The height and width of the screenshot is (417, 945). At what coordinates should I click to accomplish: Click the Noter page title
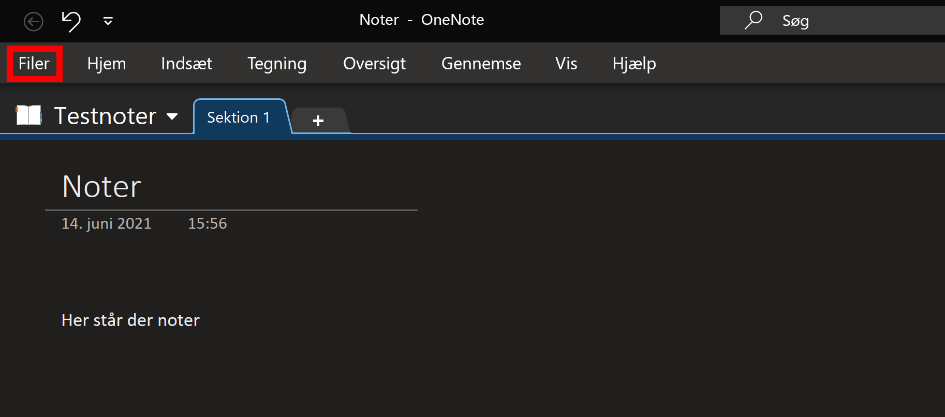[102, 187]
